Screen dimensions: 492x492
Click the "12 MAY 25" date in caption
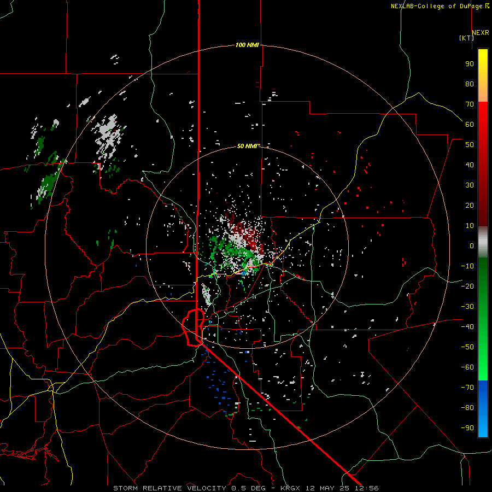pyautogui.click(x=328, y=488)
